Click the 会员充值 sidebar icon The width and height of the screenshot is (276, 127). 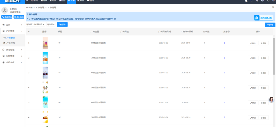[x=4, y=62]
